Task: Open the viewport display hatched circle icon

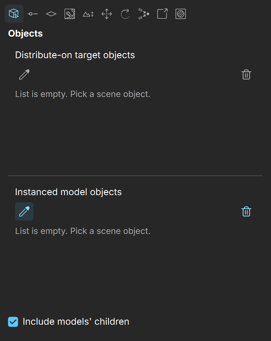Action: tap(181, 14)
